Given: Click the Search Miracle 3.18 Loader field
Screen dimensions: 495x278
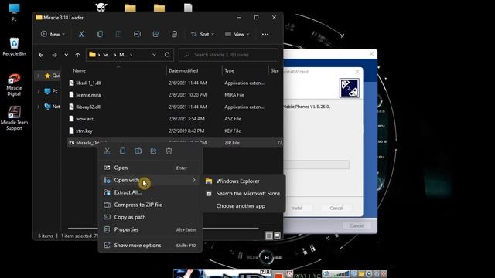Looking at the screenshot, I should [x=229, y=55].
